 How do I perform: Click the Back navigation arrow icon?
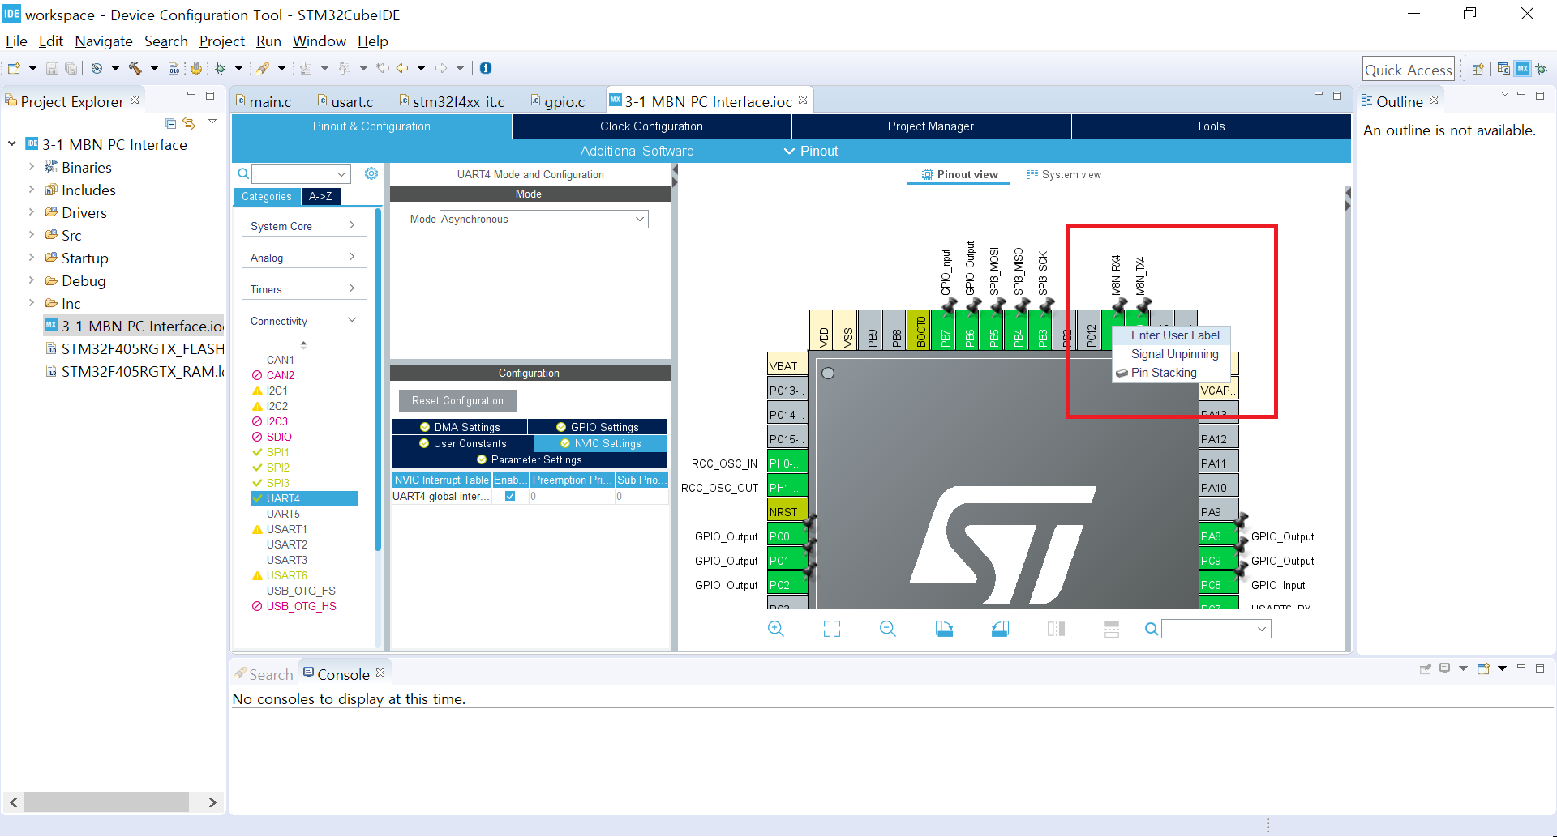[402, 68]
